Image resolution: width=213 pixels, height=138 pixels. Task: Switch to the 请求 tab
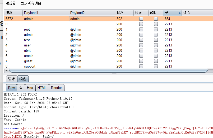click(x=12, y=79)
